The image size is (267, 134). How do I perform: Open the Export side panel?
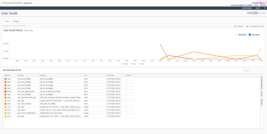pyautogui.click(x=261, y=103)
